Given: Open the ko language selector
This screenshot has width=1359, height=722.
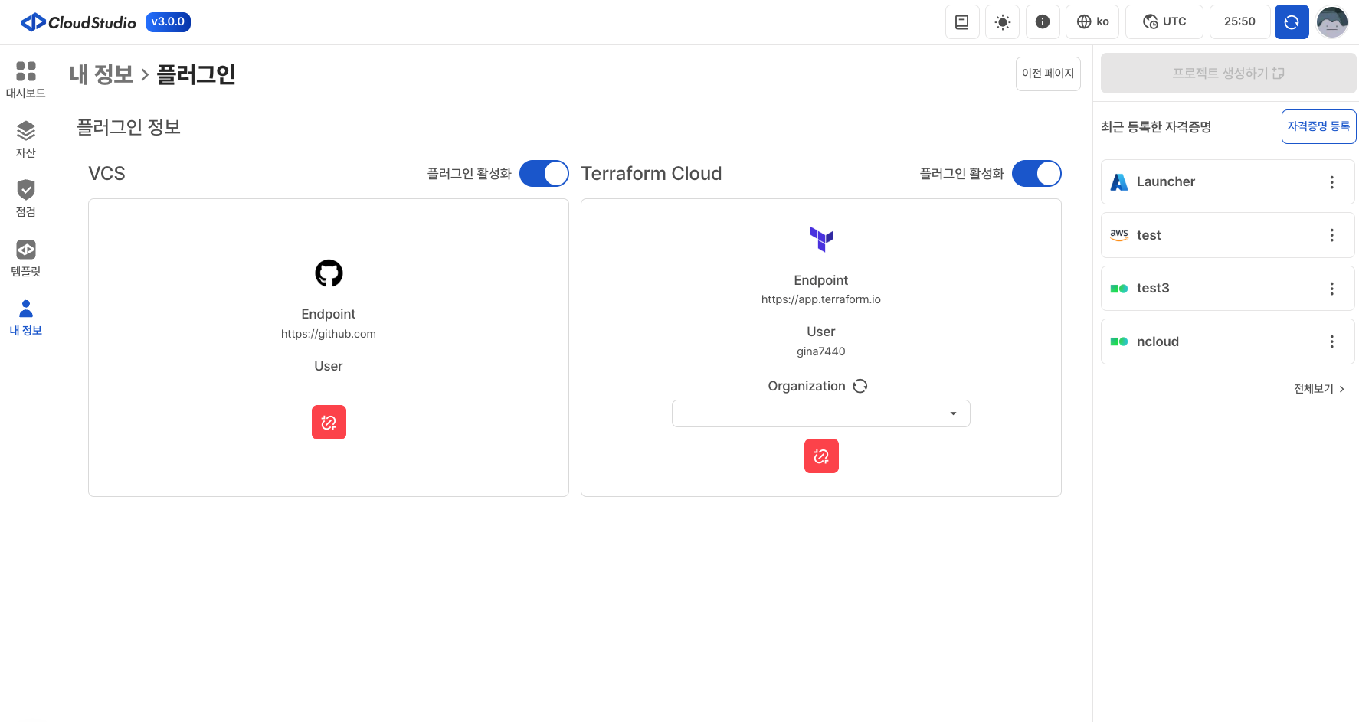Looking at the screenshot, I should pyautogui.click(x=1092, y=22).
